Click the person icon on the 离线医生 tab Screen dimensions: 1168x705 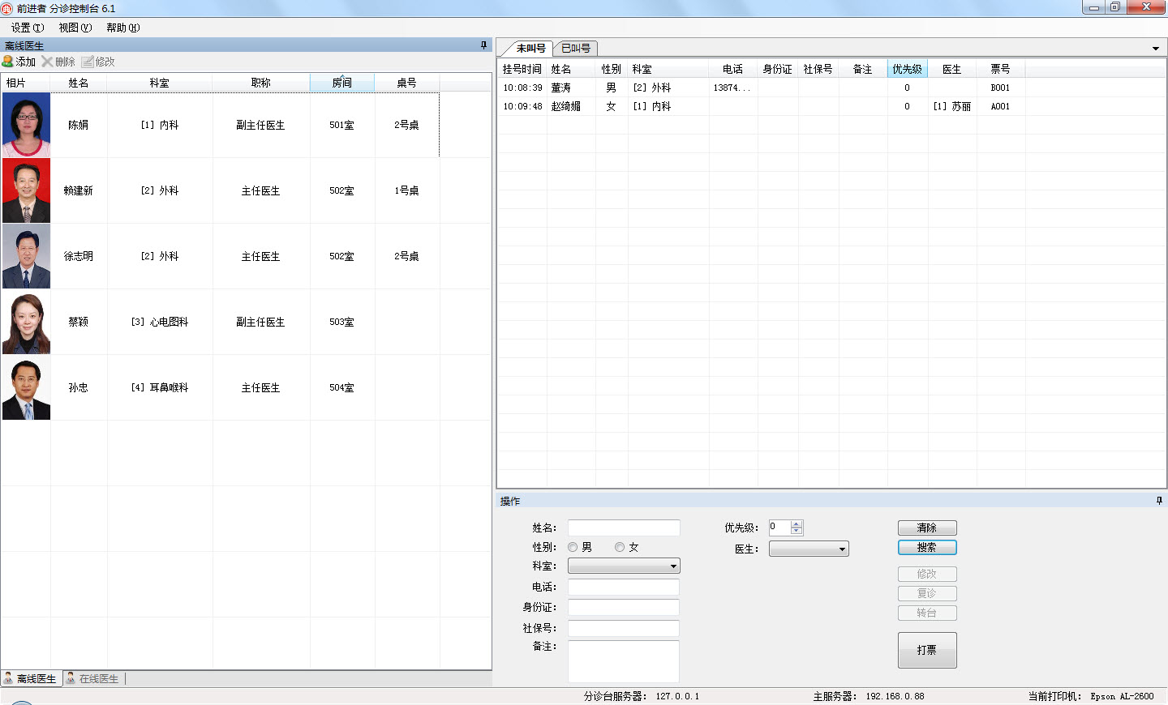click(x=8, y=678)
